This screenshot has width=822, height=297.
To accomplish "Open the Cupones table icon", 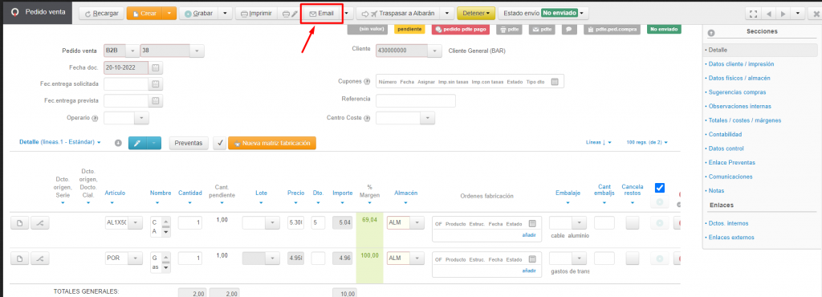I will pos(555,82).
